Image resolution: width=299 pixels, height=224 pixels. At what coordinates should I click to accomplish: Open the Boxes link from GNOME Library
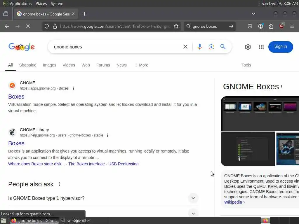tap(16, 143)
